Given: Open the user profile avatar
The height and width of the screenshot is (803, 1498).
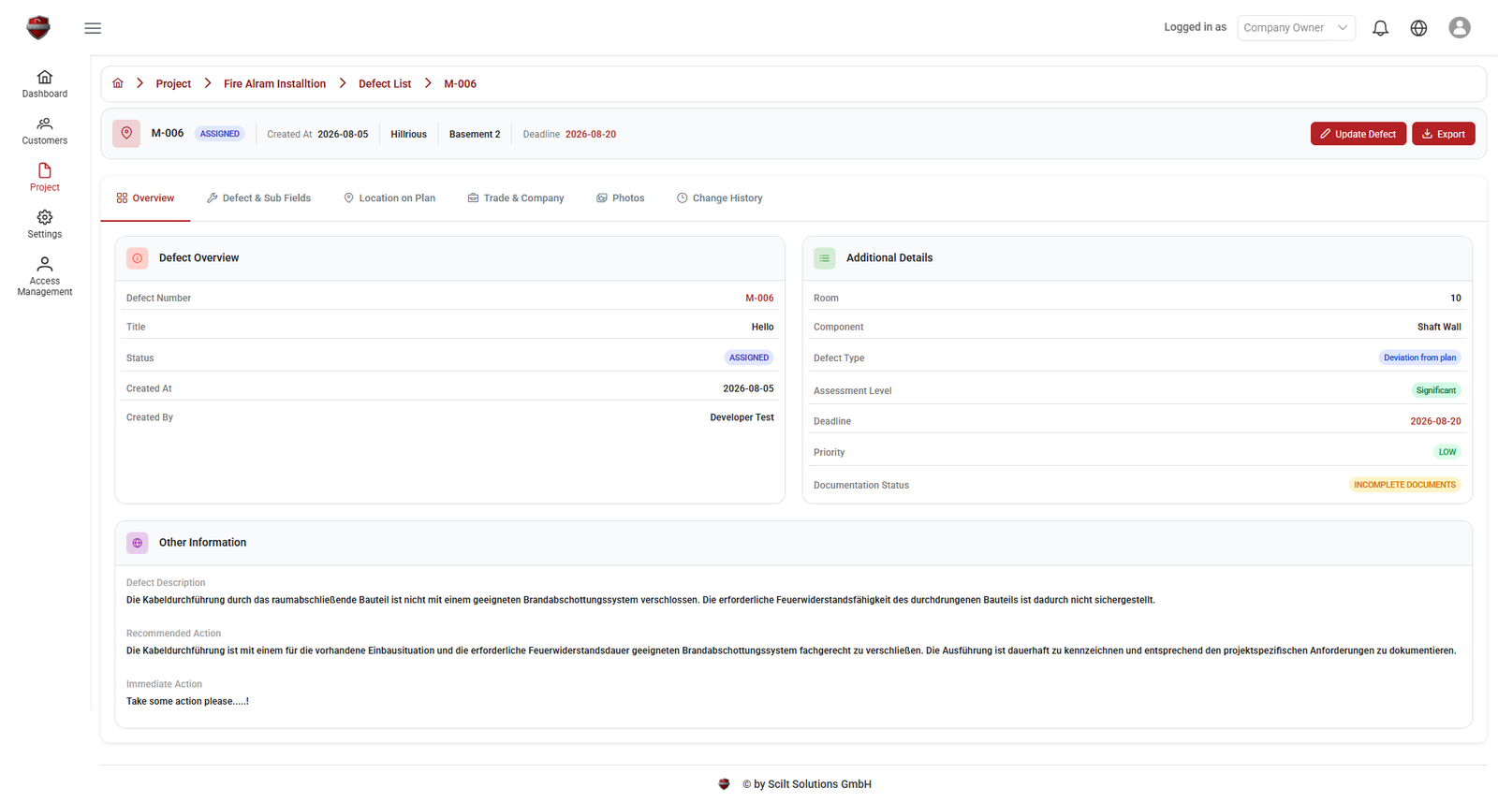Looking at the screenshot, I should click(x=1459, y=28).
